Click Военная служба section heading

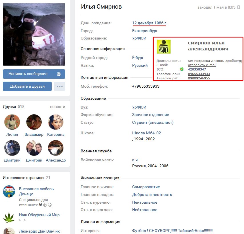(96, 151)
